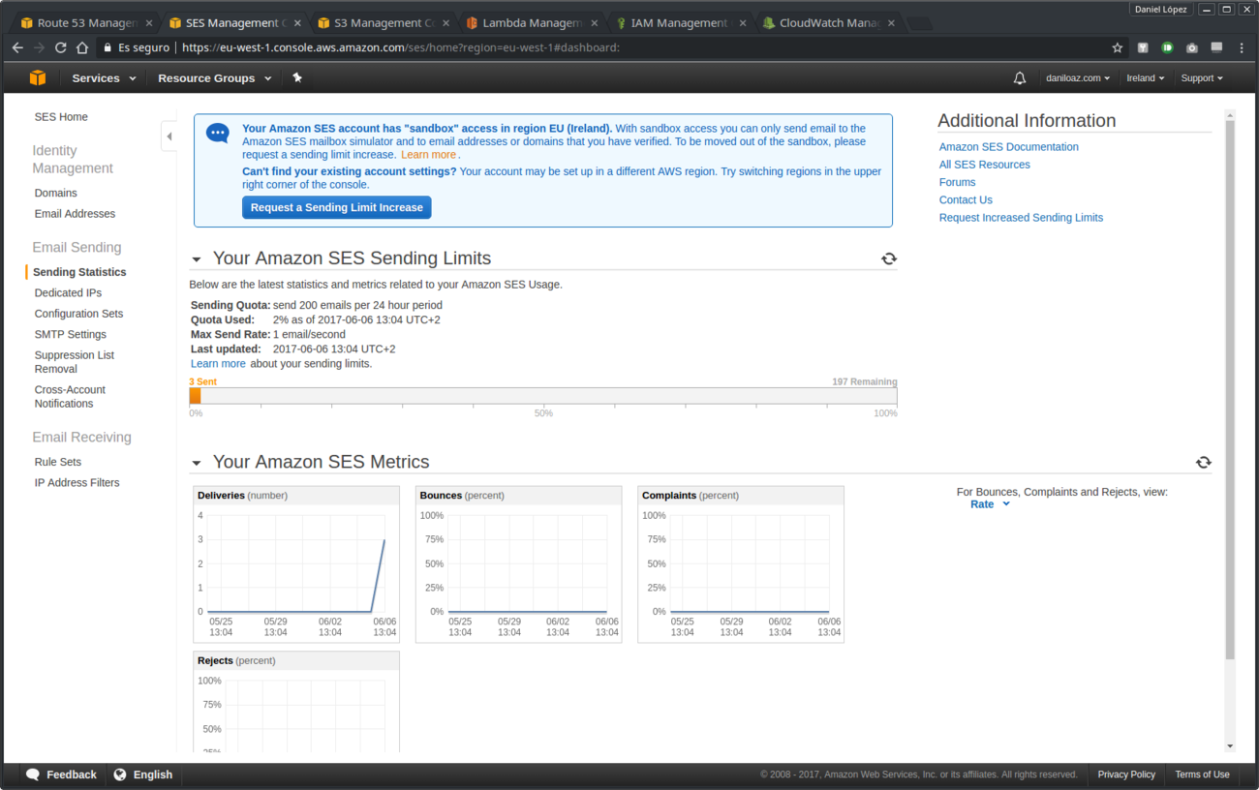Open the Ireland region dropdown
The image size is (1259, 790).
click(1145, 77)
